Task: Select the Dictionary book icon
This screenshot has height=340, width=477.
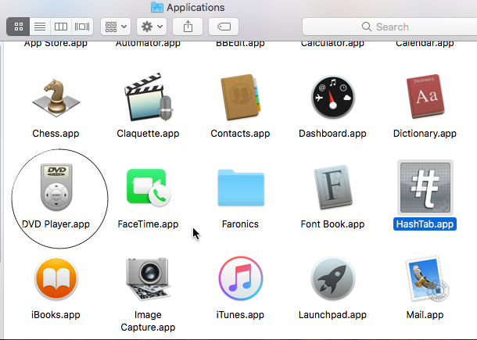Action: [425, 96]
